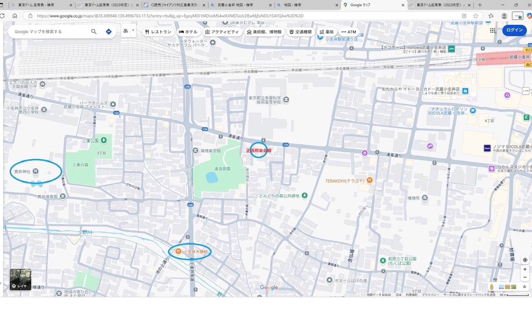
Task: Click the 東京都立多摩科学技術高等学校 school marker
Action: [x=286, y=100]
